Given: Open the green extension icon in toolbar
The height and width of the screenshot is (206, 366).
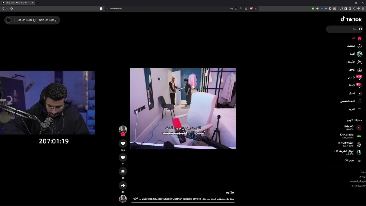Looking at the screenshot, I should click(313, 9).
